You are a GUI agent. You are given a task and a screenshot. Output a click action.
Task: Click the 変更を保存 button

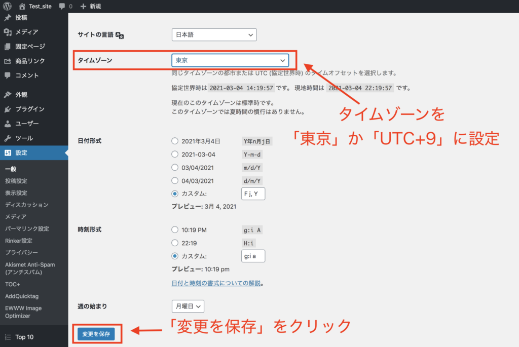[x=96, y=334]
